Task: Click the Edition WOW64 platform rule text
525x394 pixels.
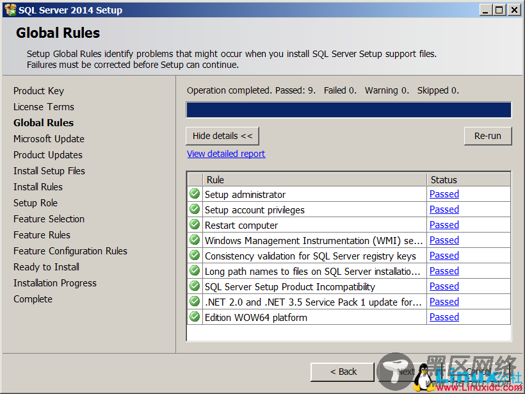Action: point(256,318)
